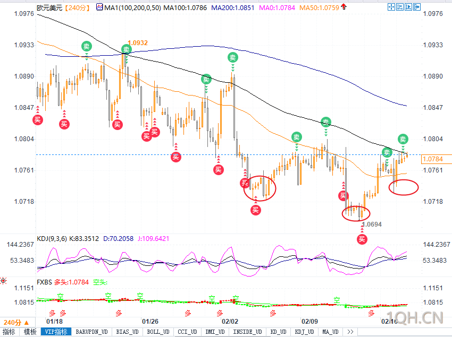Click the 01/26 date on time axis
Screen dimensions: 452x337
tap(150, 321)
